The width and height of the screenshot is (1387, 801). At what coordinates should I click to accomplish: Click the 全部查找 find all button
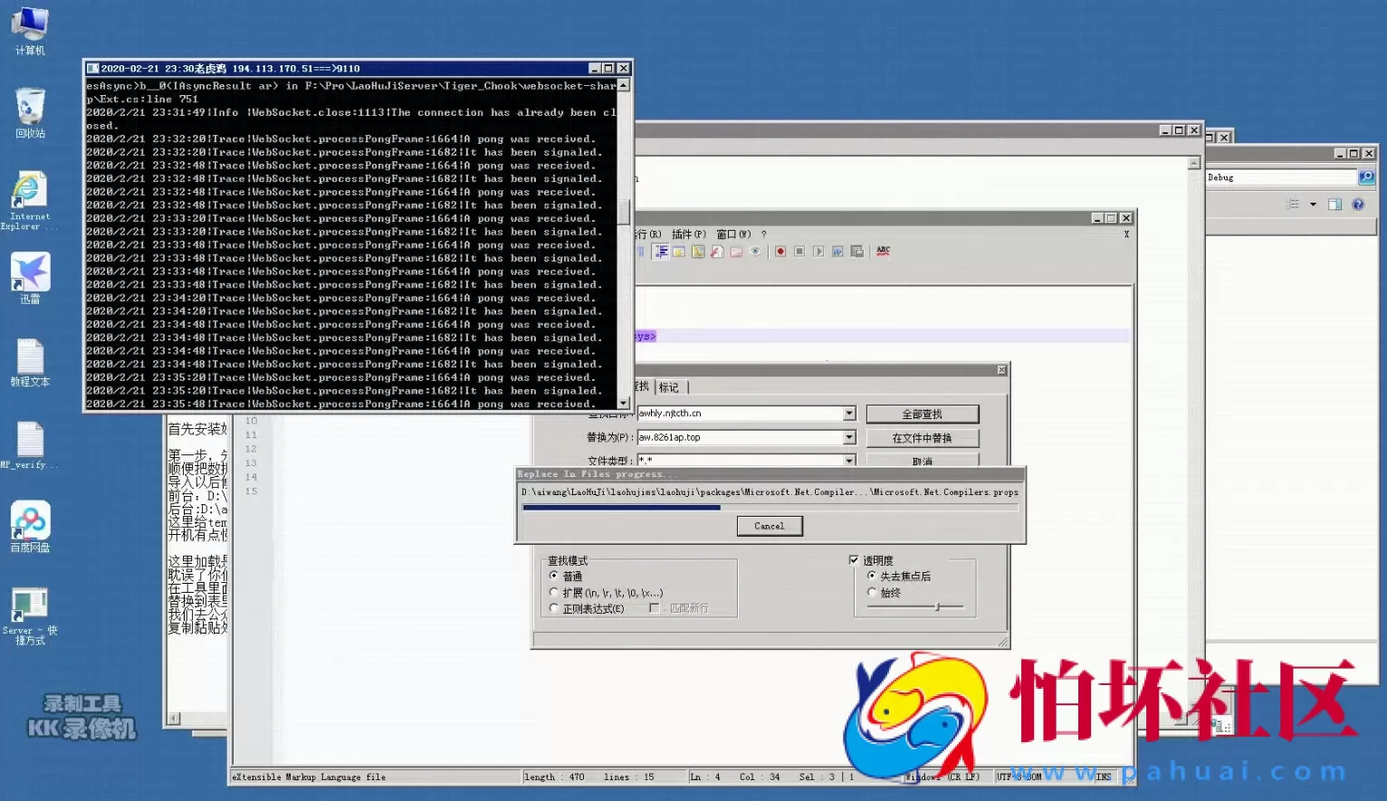(x=922, y=414)
